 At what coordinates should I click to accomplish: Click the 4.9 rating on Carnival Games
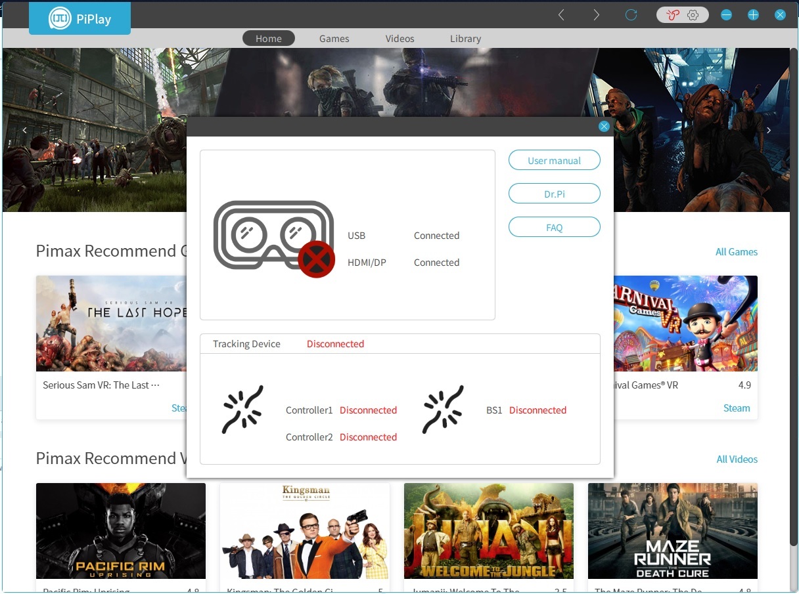coord(744,385)
